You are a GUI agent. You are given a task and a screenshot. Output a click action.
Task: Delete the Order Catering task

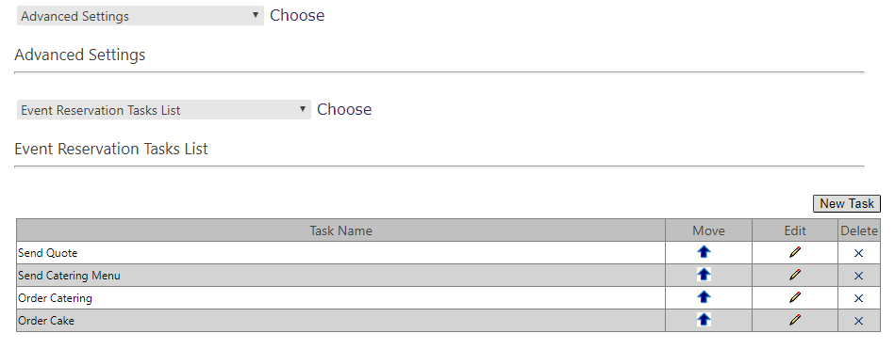858,298
